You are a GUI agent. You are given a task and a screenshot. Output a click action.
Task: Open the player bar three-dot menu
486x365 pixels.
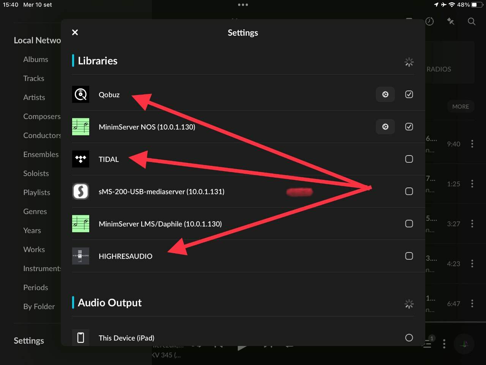click(444, 344)
